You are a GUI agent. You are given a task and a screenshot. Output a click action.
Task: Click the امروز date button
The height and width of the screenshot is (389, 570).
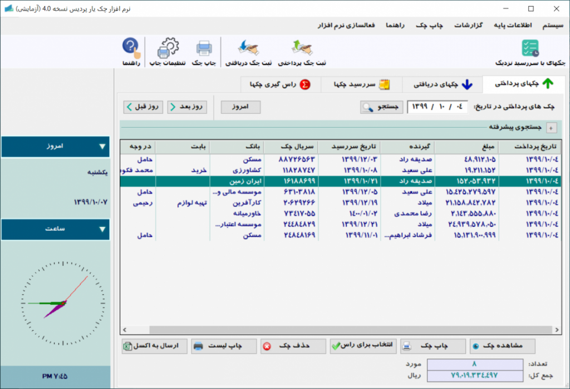240,107
